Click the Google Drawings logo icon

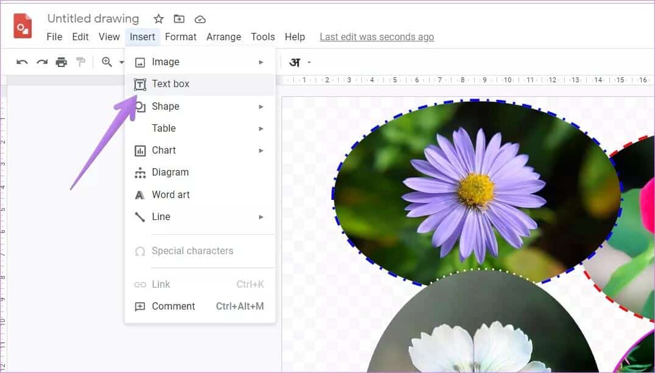23,26
